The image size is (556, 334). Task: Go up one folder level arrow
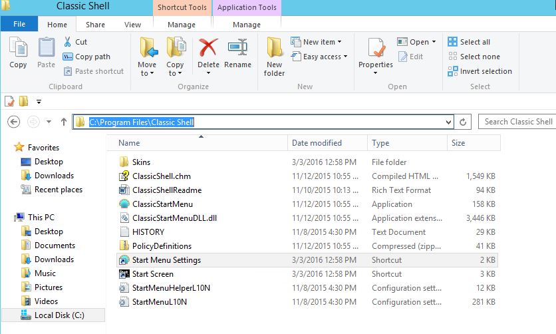click(x=64, y=122)
